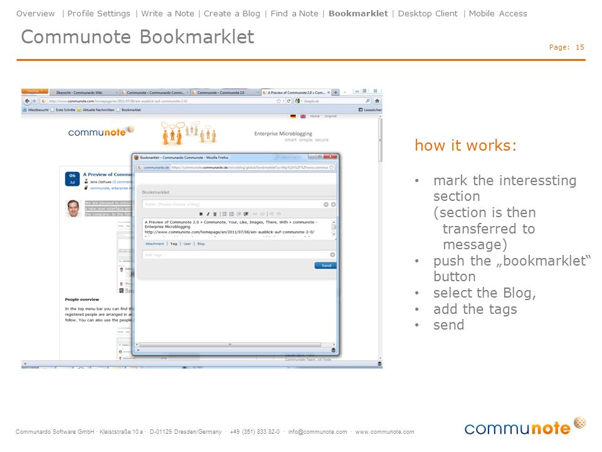The width and height of the screenshot is (602, 452).
Task: Click the communardo.de site identity button
Action: point(153,168)
